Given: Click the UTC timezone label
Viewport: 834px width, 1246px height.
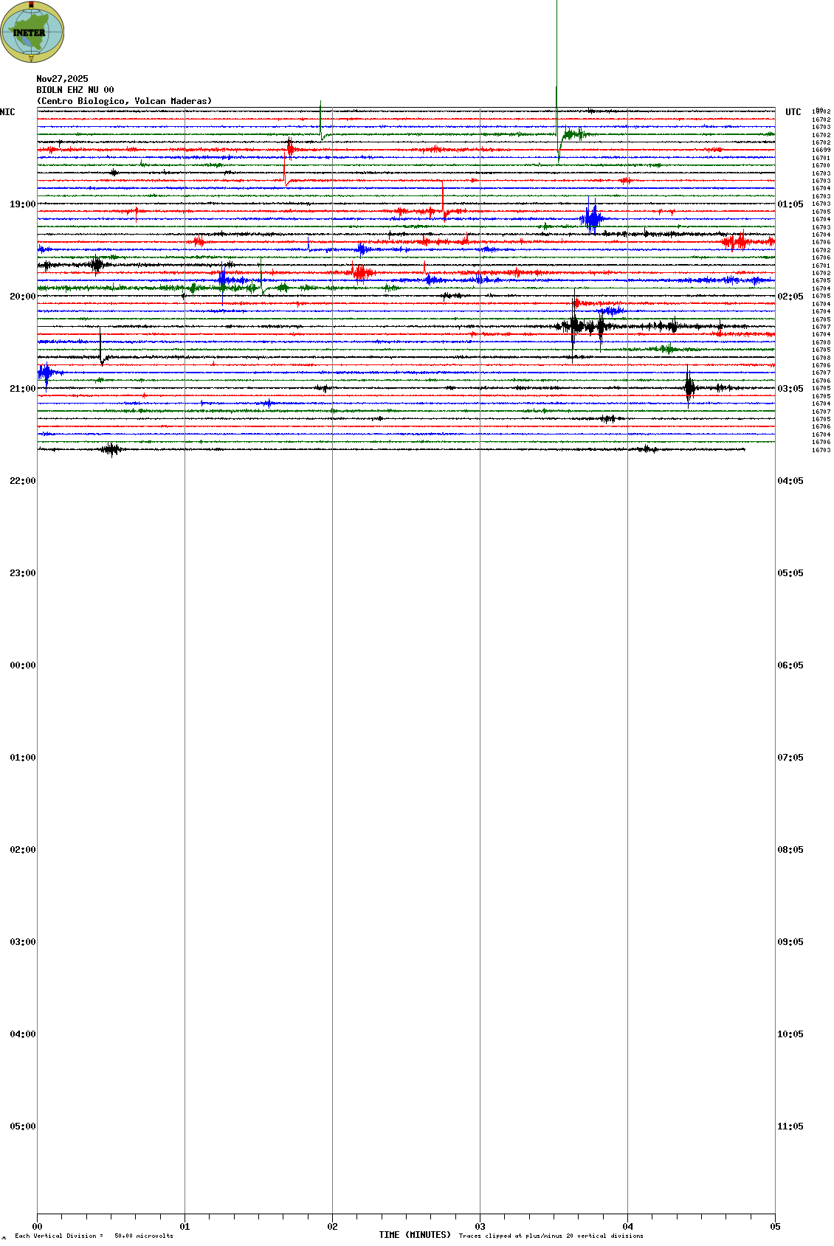Looking at the screenshot, I should point(793,112).
